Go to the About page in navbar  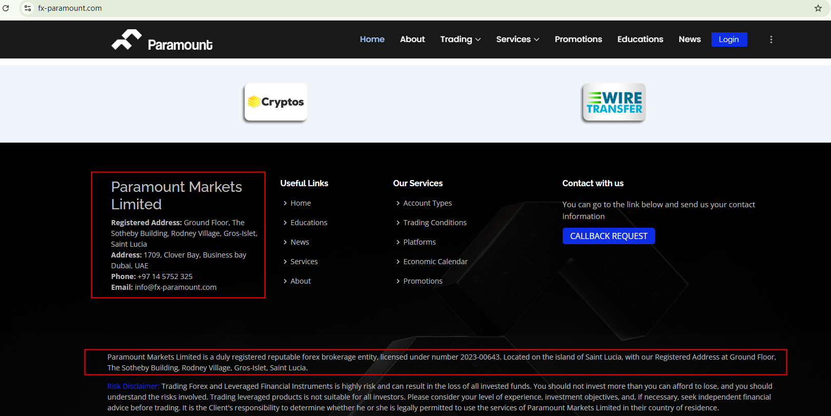412,39
